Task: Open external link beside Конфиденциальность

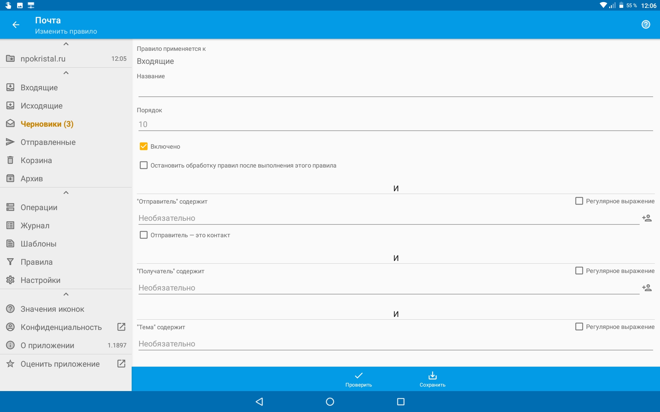Action: (121, 327)
